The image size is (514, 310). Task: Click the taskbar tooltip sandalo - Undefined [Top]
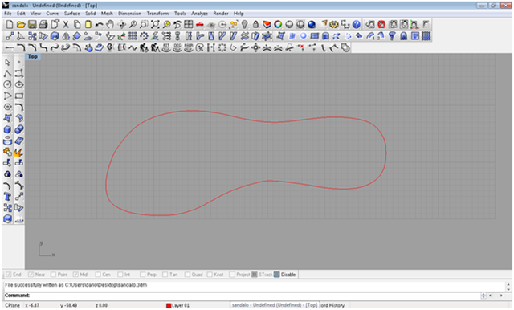click(x=275, y=304)
